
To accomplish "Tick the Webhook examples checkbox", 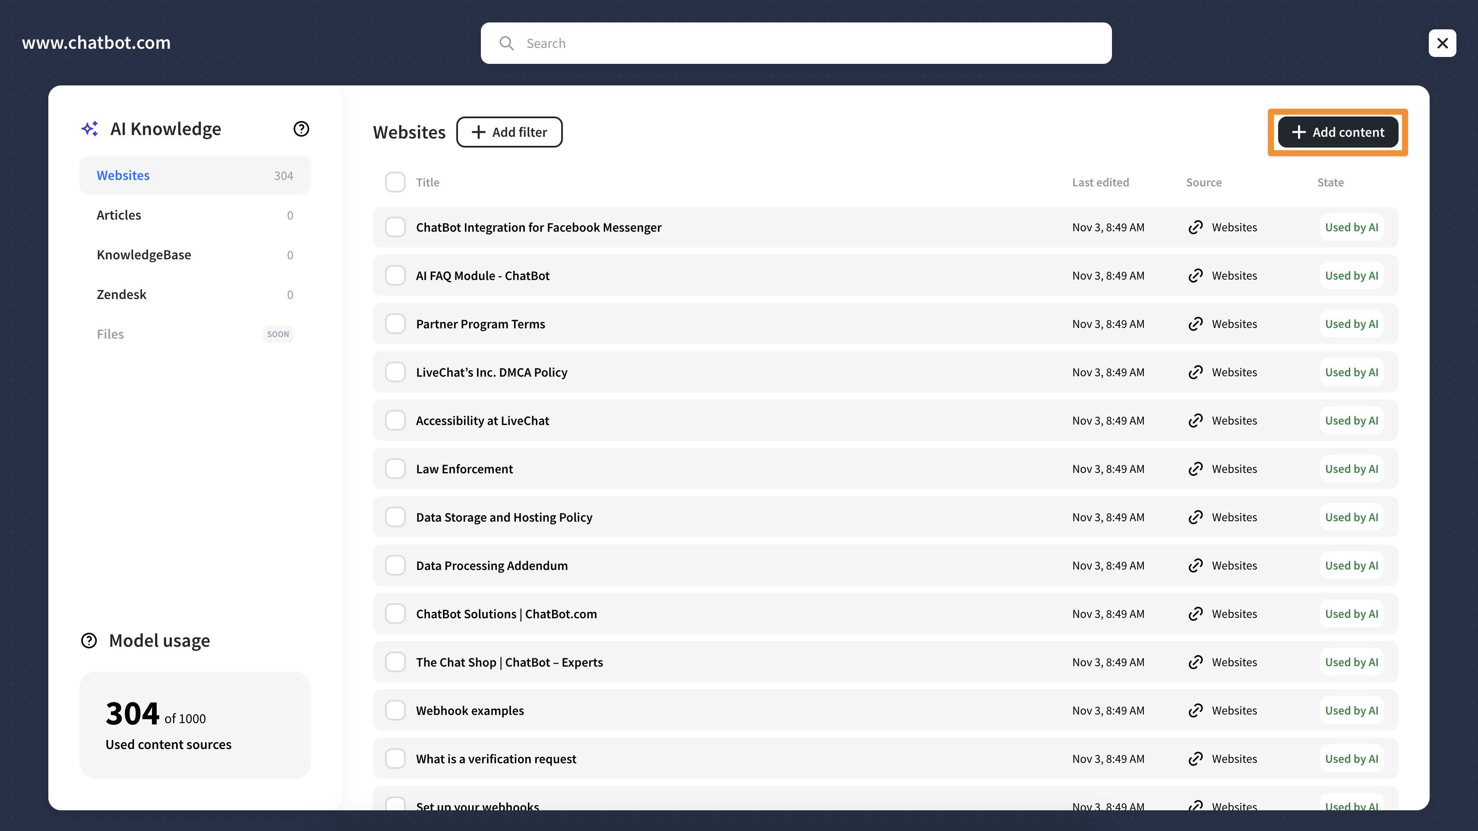I will click(395, 711).
